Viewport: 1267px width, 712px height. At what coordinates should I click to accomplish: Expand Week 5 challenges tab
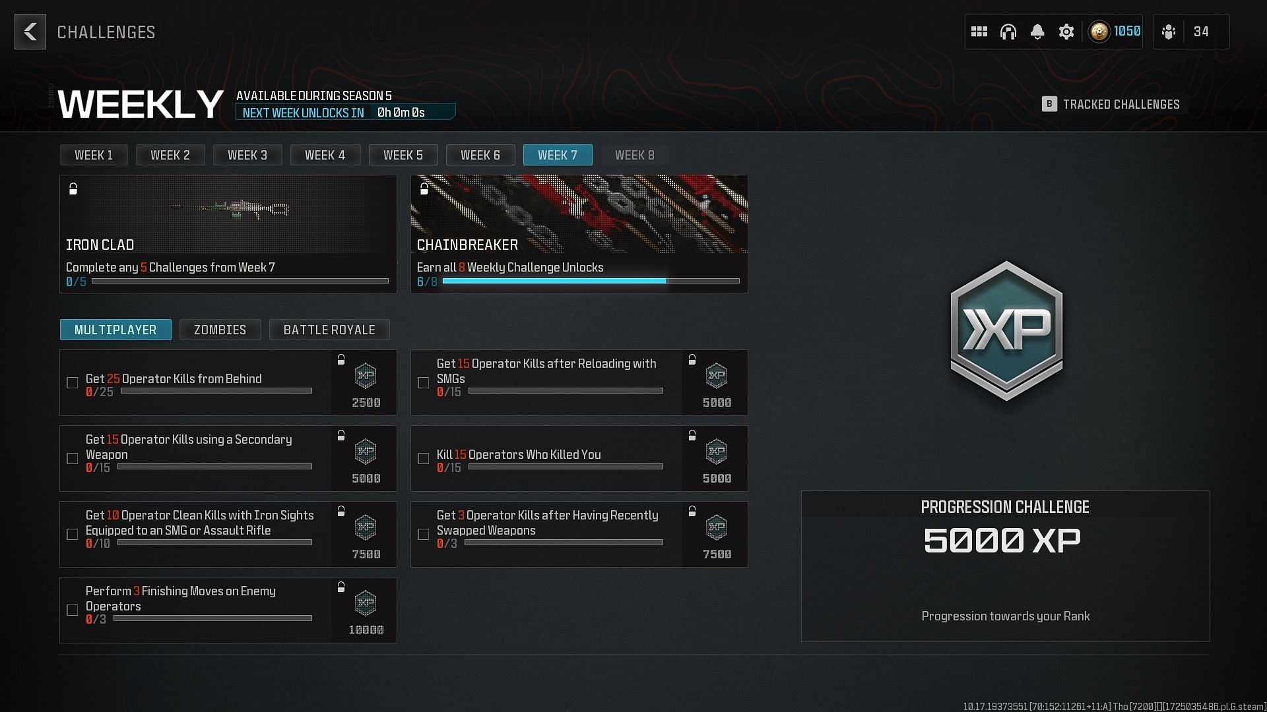click(x=403, y=155)
